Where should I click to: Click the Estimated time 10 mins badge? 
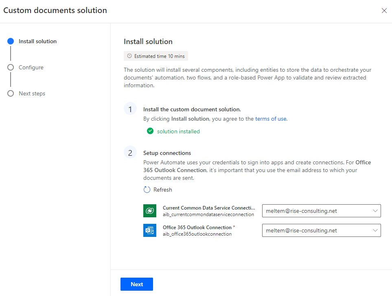coord(156,56)
